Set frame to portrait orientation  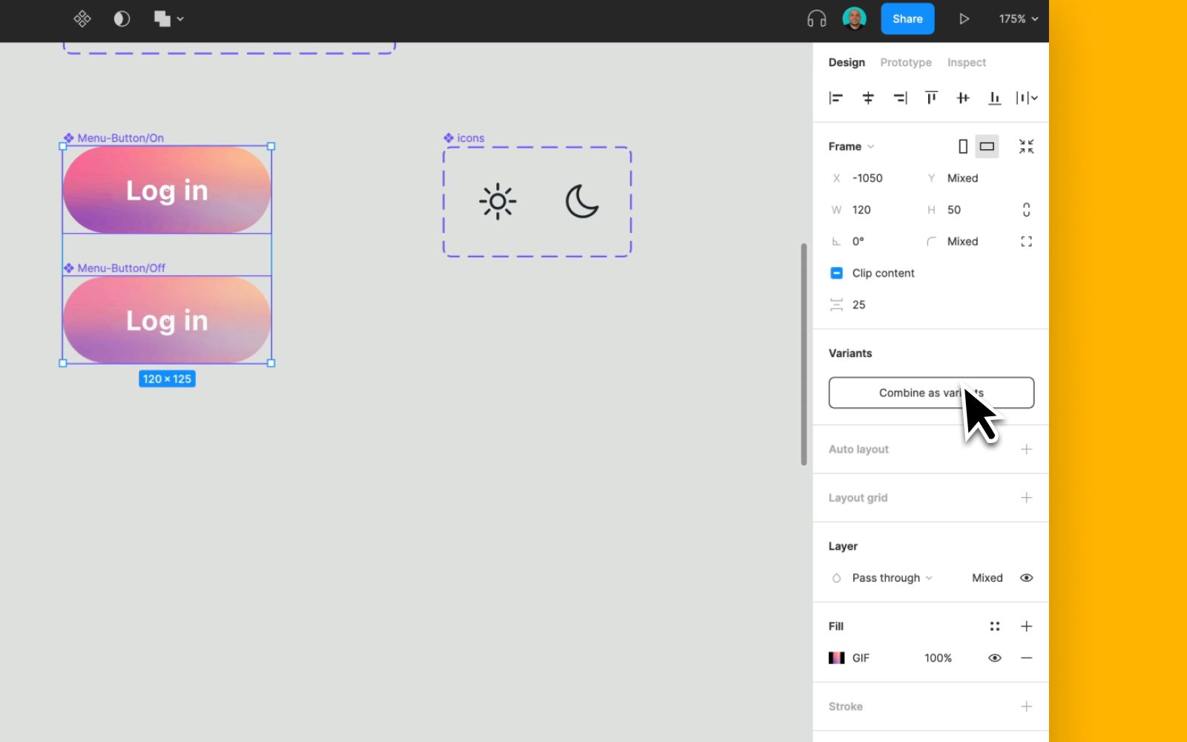963,146
